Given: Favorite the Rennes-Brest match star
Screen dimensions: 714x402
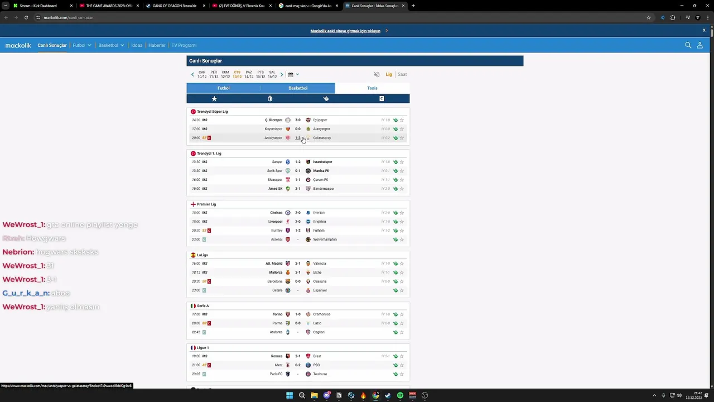Looking at the screenshot, I should click(402, 356).
